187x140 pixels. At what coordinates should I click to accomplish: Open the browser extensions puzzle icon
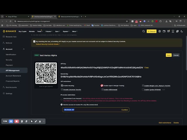(x=160, y=21)
